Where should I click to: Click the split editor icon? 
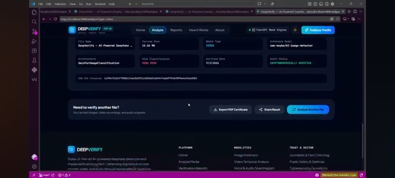pyautogui.click(x=355, y=12)
